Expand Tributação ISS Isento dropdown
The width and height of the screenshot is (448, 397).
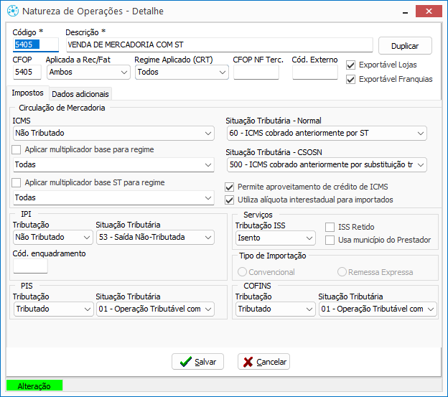276,238
